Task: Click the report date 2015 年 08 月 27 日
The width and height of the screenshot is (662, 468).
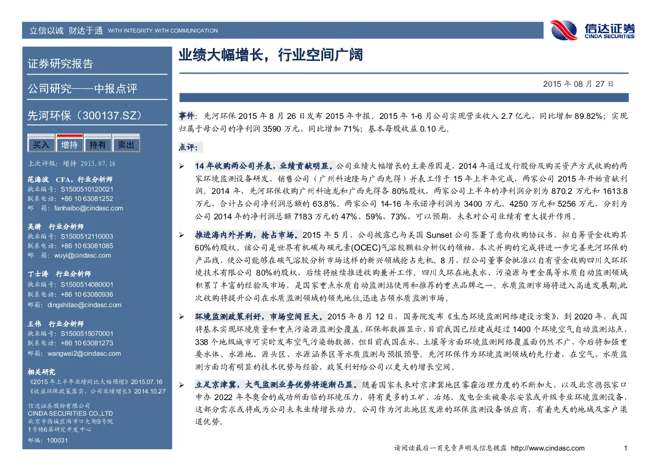Action: point(578,84)
